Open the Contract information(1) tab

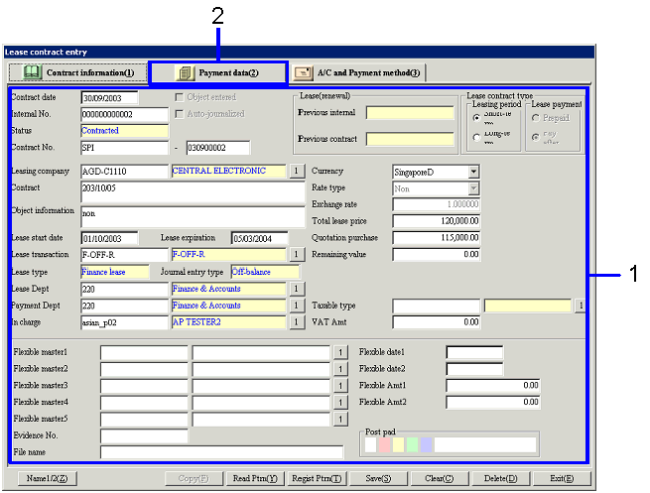(78, 72)
